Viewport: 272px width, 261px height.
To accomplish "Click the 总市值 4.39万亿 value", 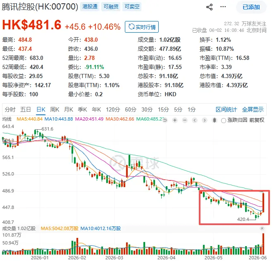I will tap(232, 76).
